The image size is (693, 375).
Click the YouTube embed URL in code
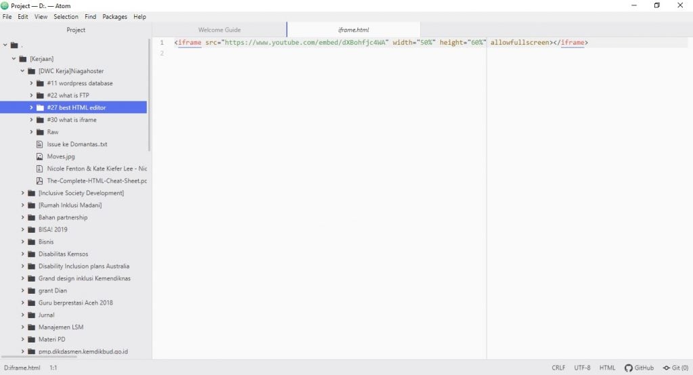pos(305,43)
